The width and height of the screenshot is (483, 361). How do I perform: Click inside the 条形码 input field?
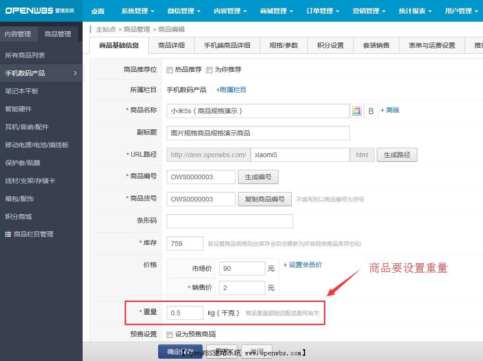pyautogui.click(x=229, y=221)
